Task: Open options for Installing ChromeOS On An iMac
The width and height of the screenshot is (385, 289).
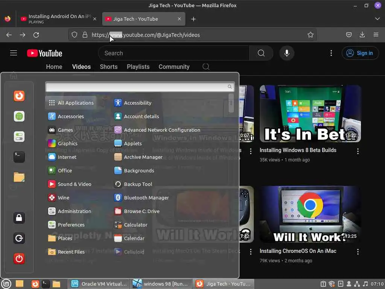Action: click(x=358, y=252)
